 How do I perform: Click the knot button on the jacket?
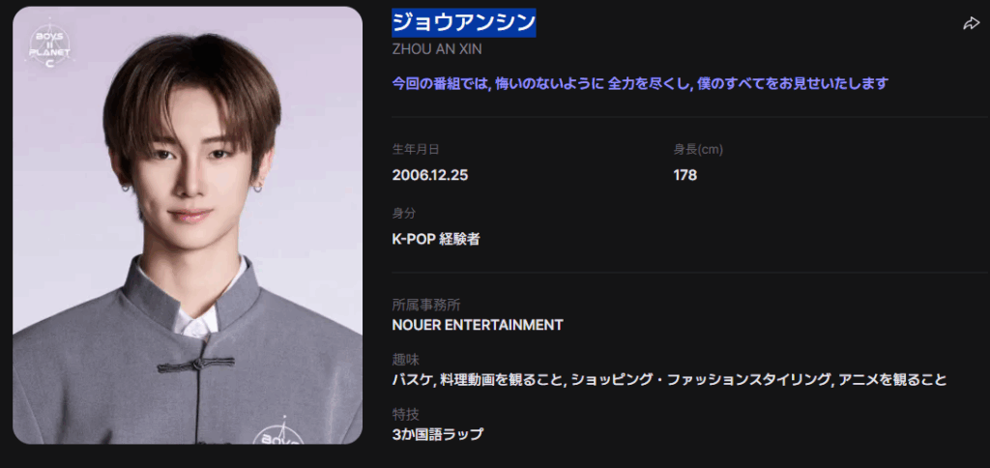click(x=195, y=364)
